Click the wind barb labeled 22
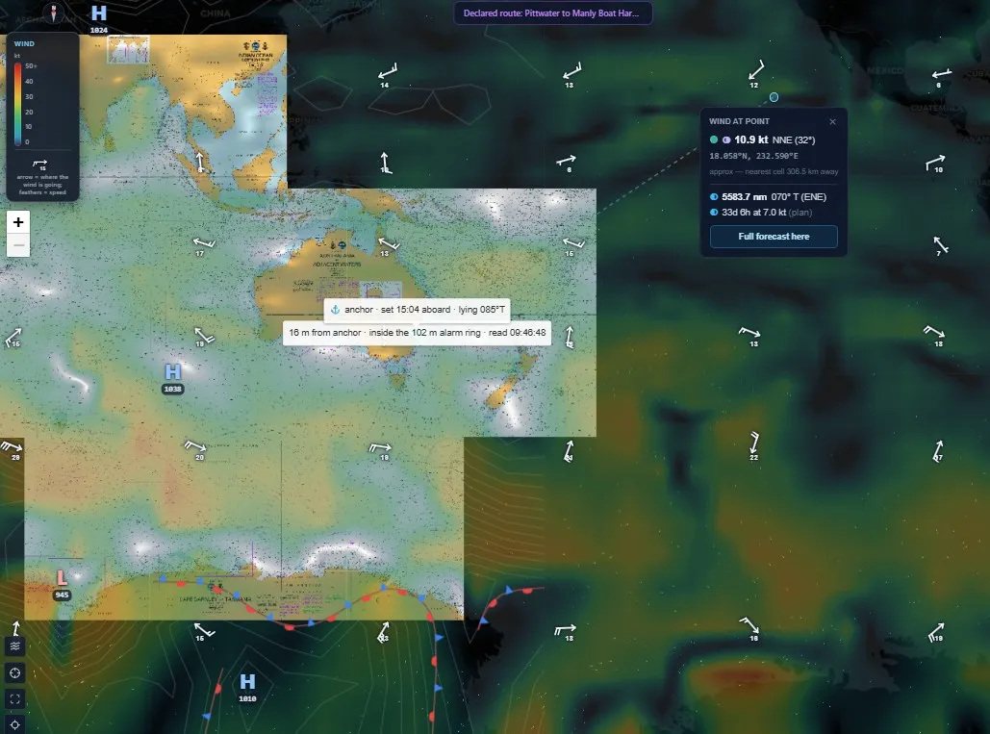This screenshot has height=734, width=990. pos(754,445)
